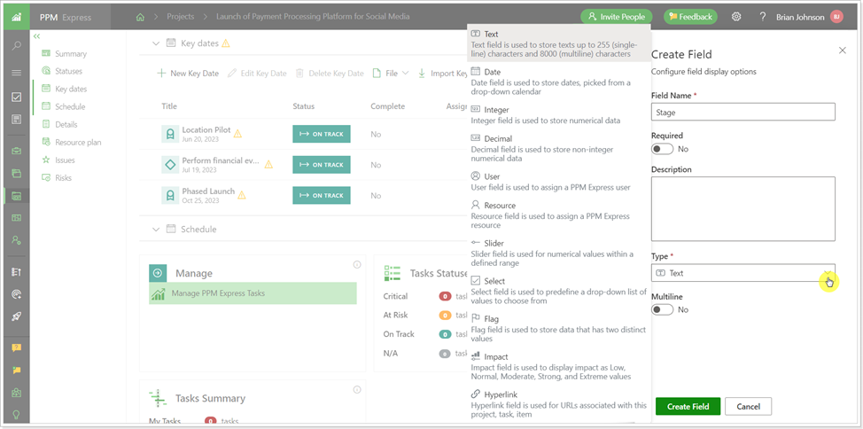Close the Create Field panel
Viewport: 863px width, 429px height.
coord(842,51)
